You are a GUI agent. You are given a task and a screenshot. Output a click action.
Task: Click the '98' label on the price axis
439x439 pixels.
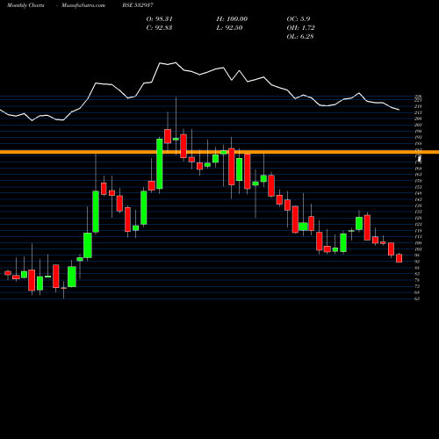click(x=417, y=255)
